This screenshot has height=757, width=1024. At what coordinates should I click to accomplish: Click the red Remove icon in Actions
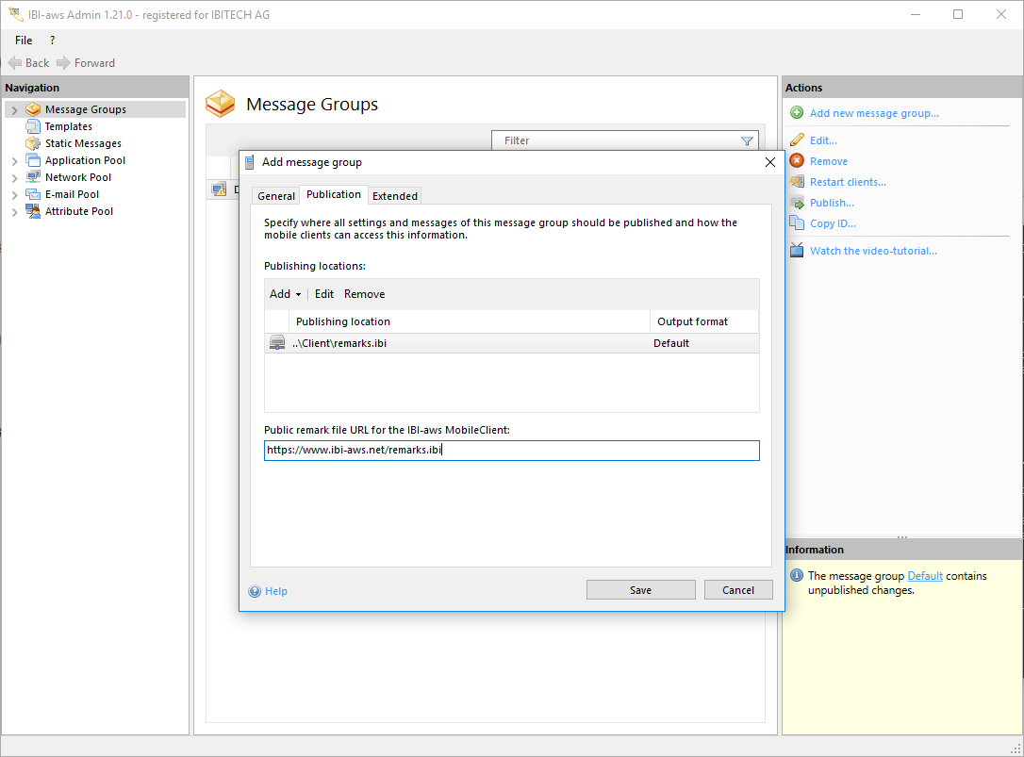(797, 161)
